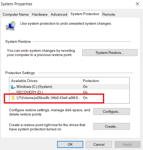This screenshot has height=150, width=143.
Task: Switch to the Computer Name tab
Action: pos(16,14)
